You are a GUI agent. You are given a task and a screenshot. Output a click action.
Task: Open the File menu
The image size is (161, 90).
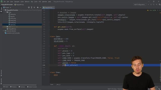5,2
